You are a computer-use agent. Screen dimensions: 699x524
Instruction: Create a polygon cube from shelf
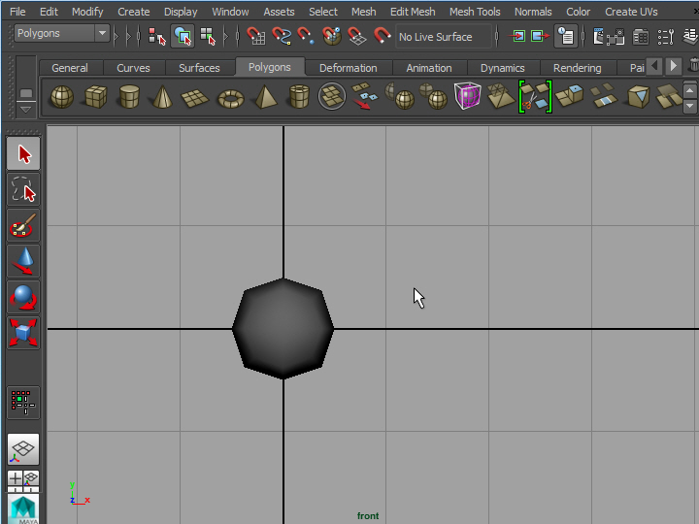(x=95, y=97)
